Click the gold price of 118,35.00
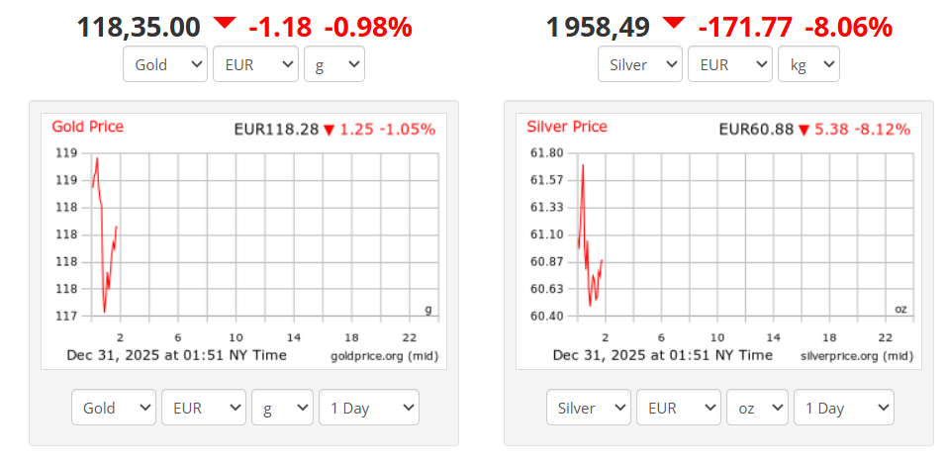The image size is (945, 462). click(139, 27)
